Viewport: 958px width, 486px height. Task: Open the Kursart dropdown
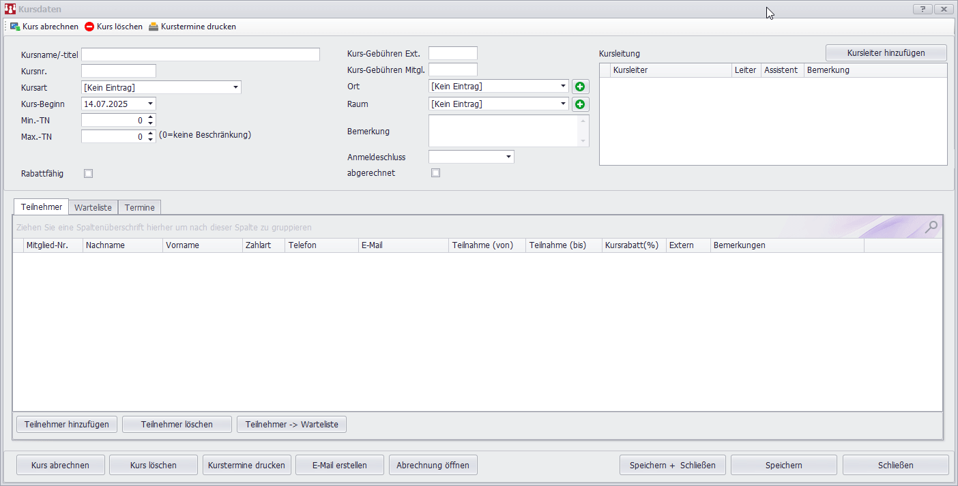(x=235, y=87)
